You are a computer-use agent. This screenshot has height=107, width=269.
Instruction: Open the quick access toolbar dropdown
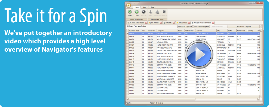click(x=134, y=3)
